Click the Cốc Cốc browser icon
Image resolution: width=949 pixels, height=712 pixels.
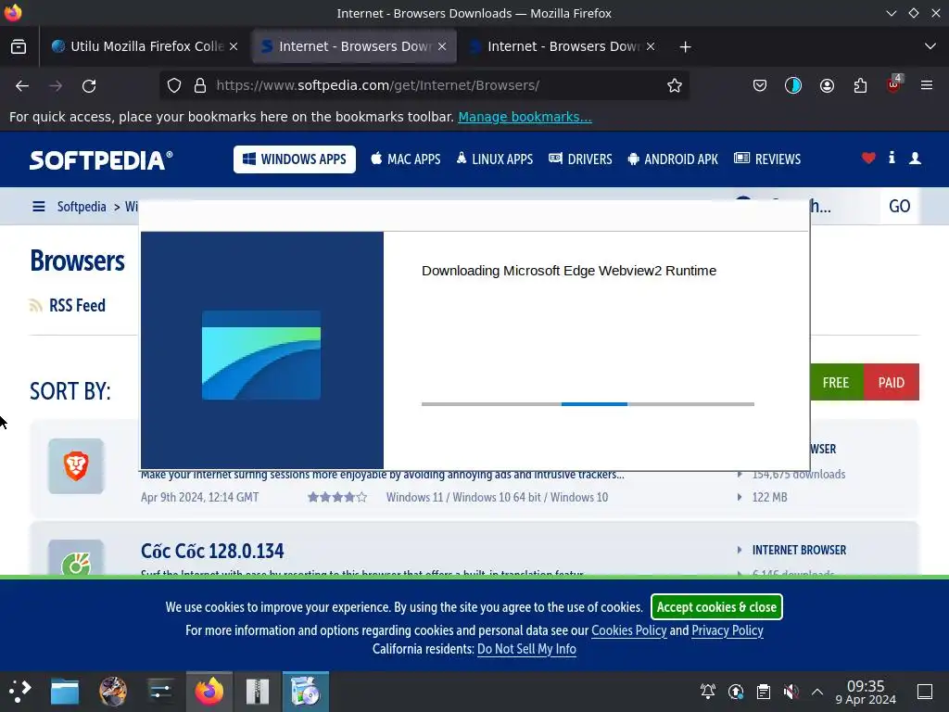[x=76, y=558]
